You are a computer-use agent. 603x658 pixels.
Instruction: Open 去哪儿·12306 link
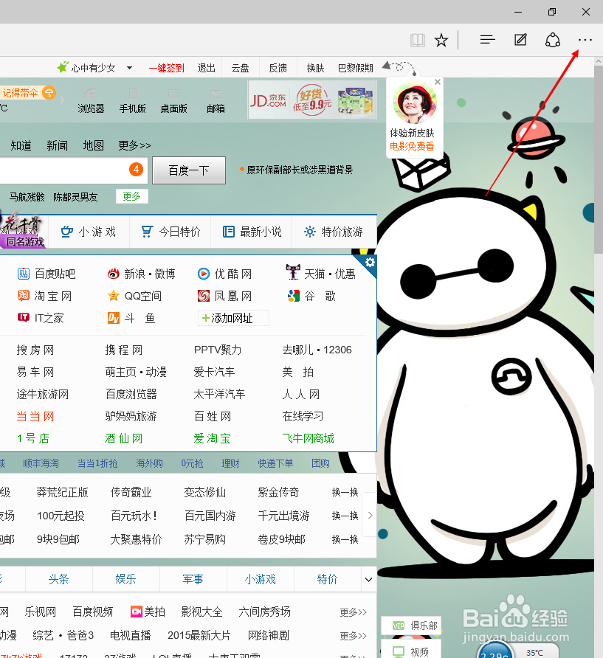coord(317,350)
